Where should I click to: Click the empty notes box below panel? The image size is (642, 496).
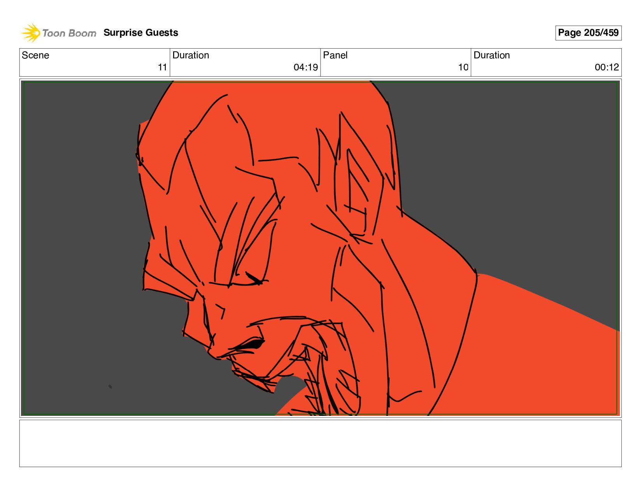[x=320, y=443]
